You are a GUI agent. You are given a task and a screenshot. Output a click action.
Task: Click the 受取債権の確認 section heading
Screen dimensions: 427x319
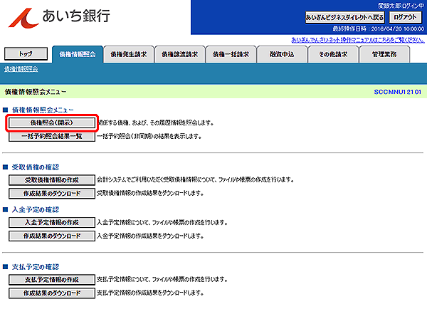click(x=36, y=167)
